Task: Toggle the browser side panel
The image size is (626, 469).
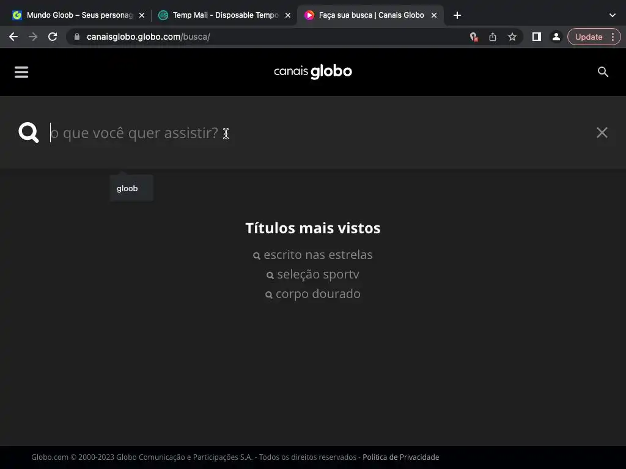Action: (x=537, y=37)
